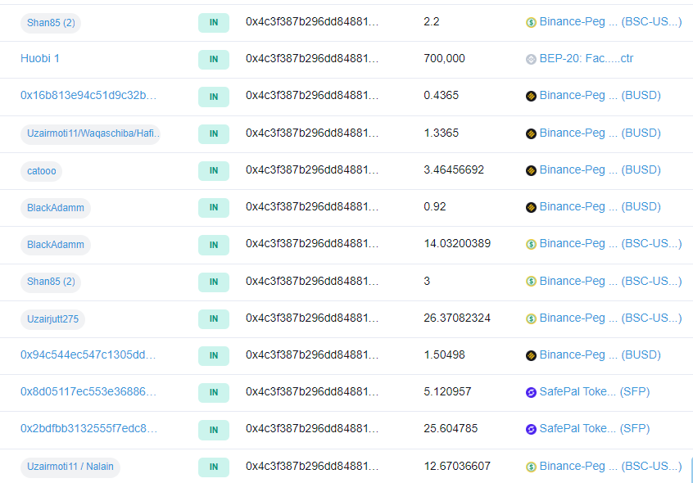Viewport: 693px width, 483px height.
Task: Click the BUSD token icon in the 1.3365 row
Action: (x=531, y=133)
